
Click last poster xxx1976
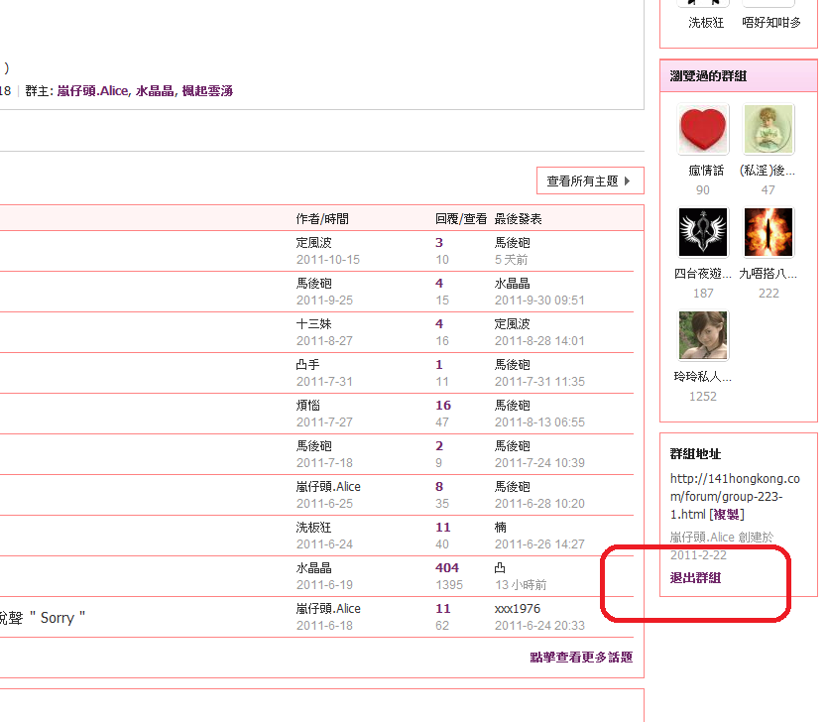point(516,609)
